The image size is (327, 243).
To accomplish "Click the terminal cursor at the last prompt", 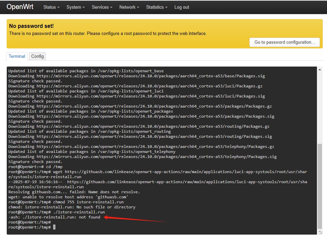I will coord(54,227).
